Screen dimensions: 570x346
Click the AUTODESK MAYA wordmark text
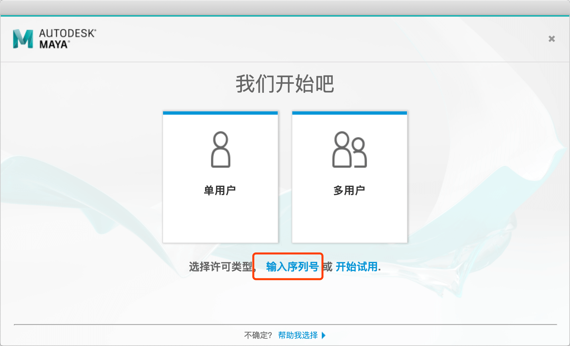pos(67,39)
